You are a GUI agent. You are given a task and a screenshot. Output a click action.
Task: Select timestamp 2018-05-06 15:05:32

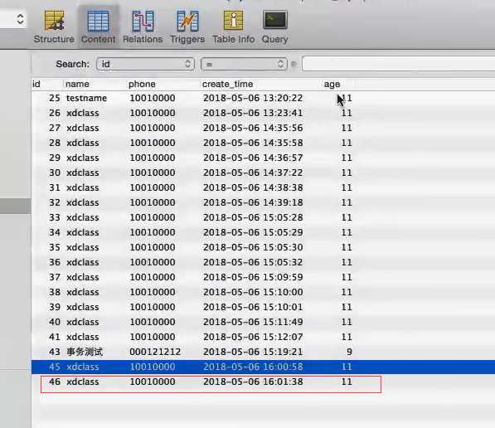point(253,262)
